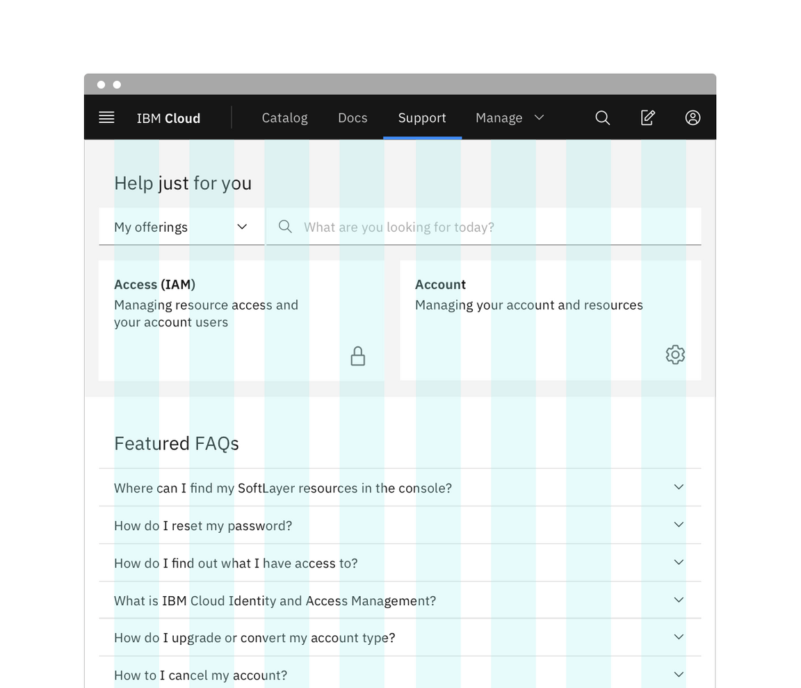Image resolution: width=801 pixels, height=688 pixels.
Task: Open the My offerings dropdown
Action: click(181, 227)
